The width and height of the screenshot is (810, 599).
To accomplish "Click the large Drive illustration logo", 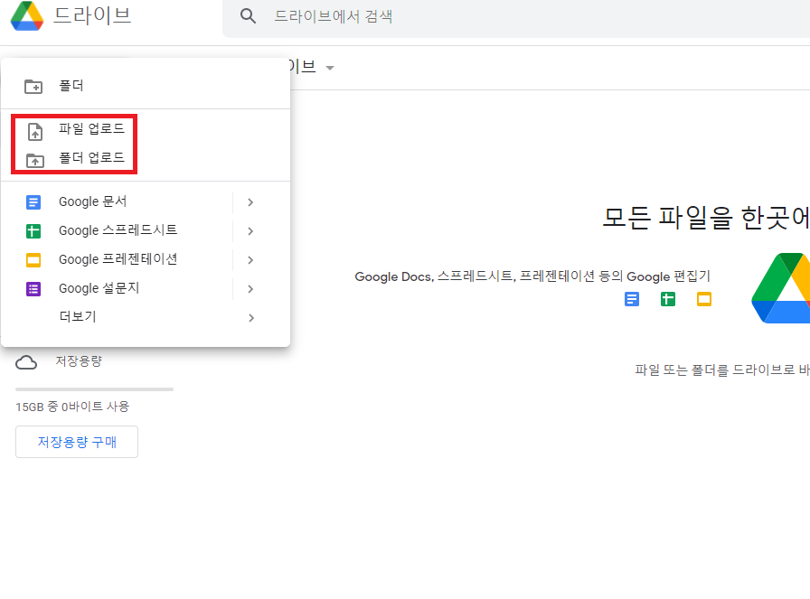I will pos(781,288).
